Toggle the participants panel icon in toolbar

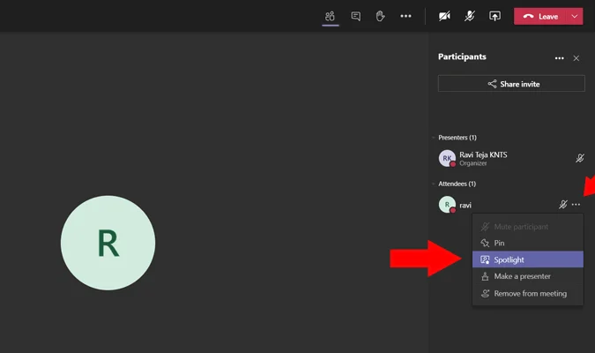pos(331,17)
